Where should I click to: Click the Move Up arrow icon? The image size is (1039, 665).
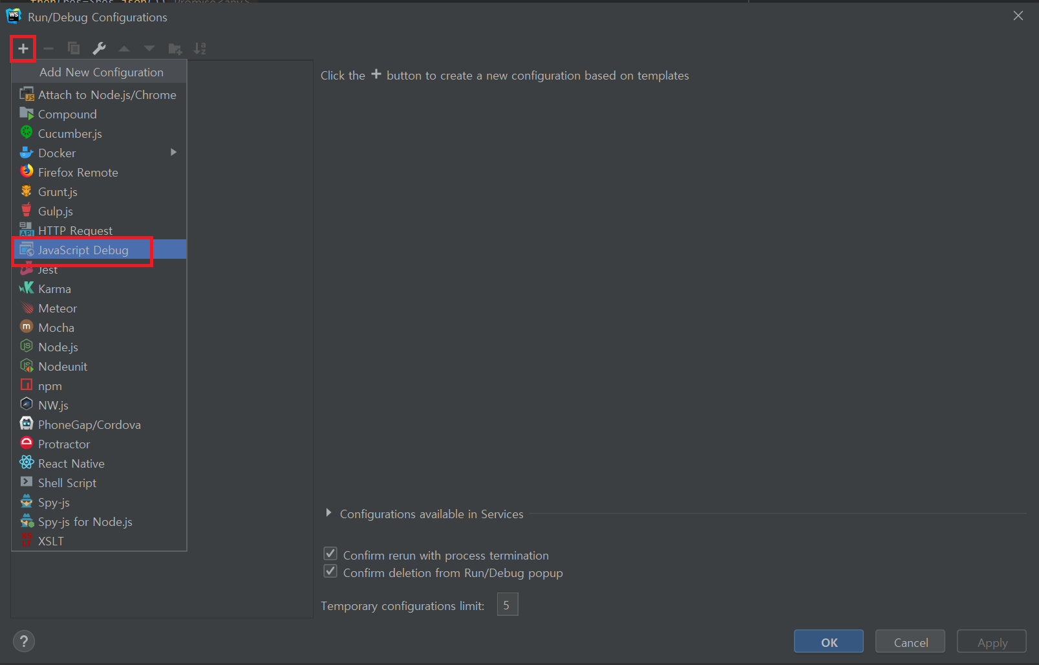(x=124, y=49)
